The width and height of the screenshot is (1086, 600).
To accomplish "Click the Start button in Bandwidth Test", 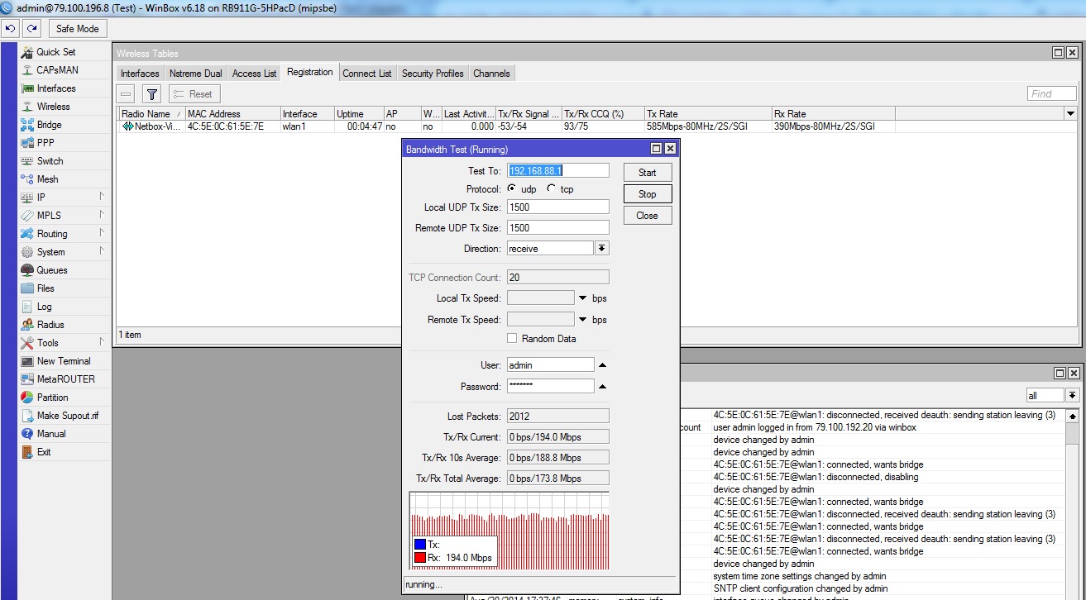I will coord(648,173).
